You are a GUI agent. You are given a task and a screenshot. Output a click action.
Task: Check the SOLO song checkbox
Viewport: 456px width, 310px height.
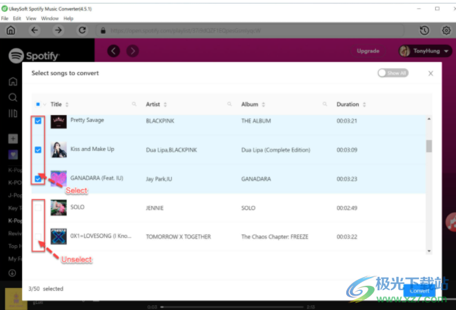click(38, 208)
